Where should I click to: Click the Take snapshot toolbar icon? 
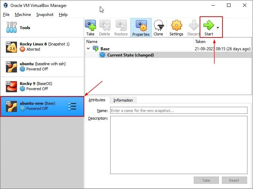90,27
